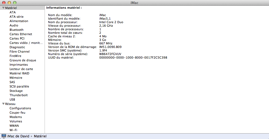
Task: Open the Diagnostic section
Action: [x=17, y=47]
